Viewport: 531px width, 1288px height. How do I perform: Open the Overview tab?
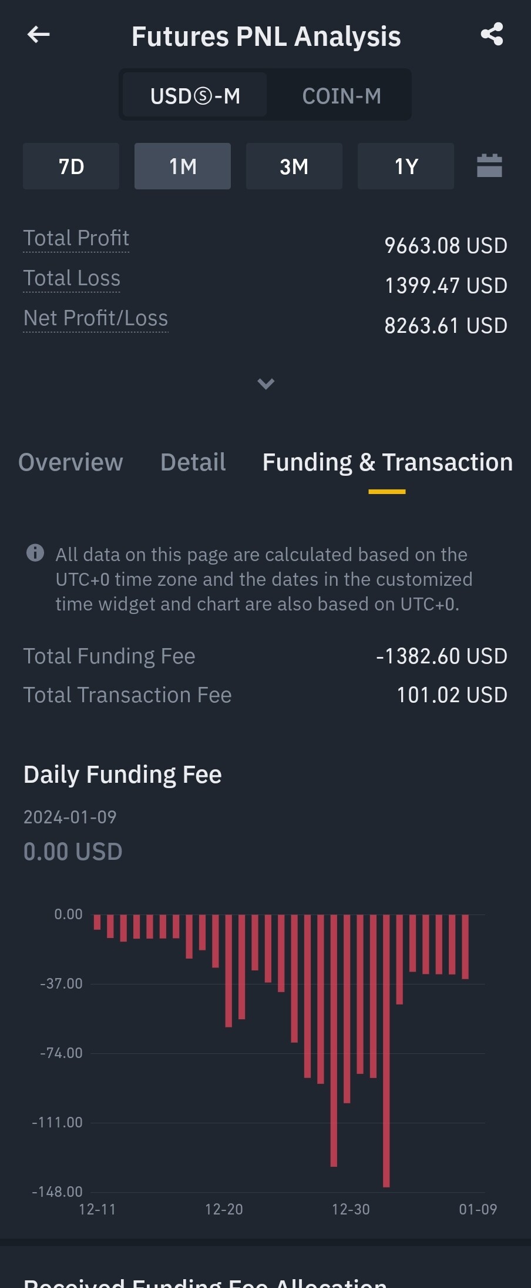pyautogui.click(x=70, y=462)
